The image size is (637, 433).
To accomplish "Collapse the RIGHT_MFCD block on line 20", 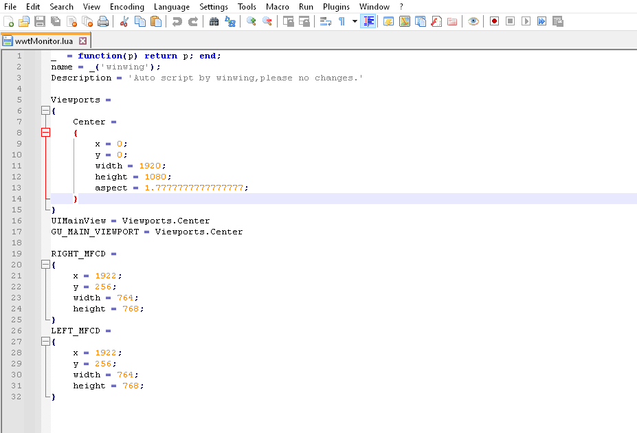I will (46, 265).
